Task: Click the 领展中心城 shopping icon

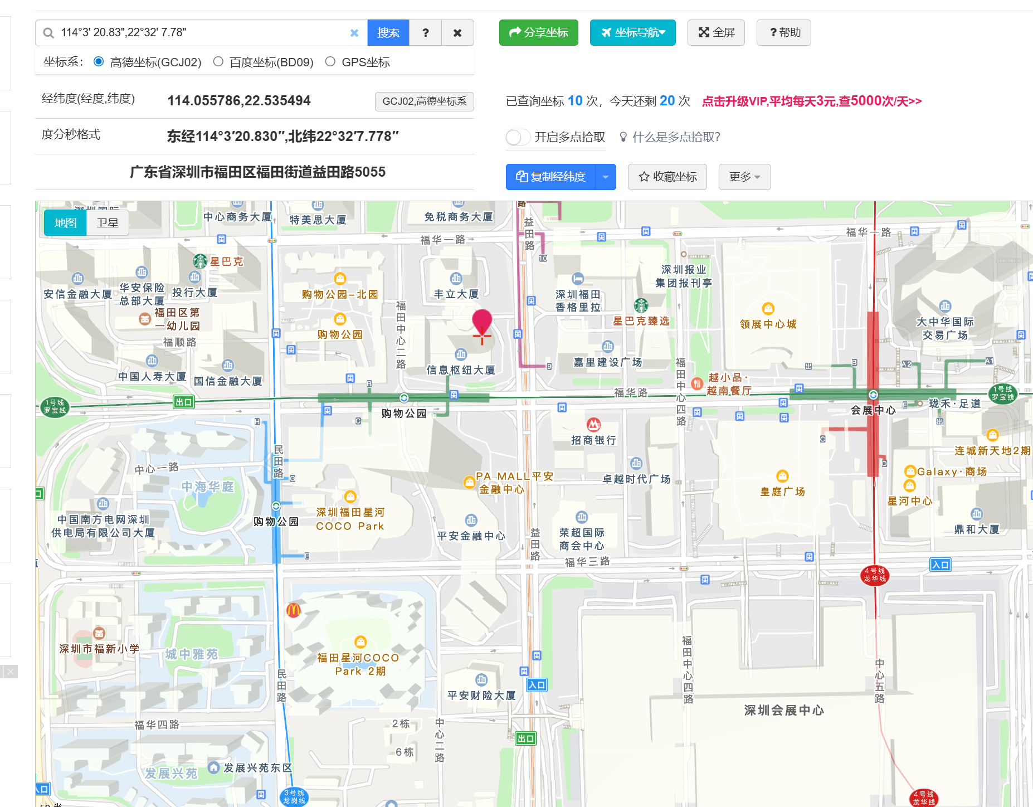Action: 768,309
